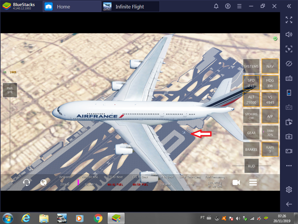
Task: Click the PT language indicator
Action: (203, 217)
